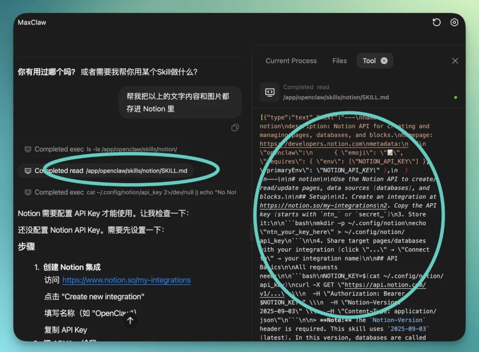479x352 pixels.
Task: Close the right side panel with the X
Action: point(455,61)
